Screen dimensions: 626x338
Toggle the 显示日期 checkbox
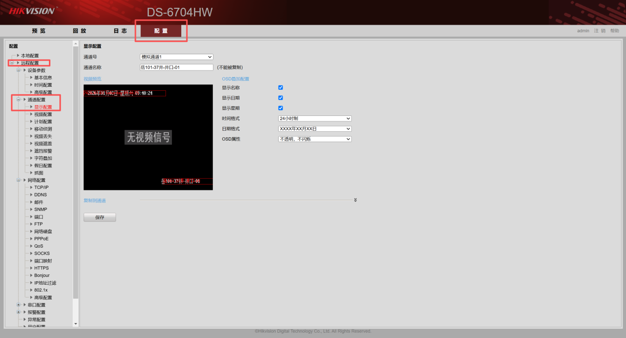tap(281, 98)
